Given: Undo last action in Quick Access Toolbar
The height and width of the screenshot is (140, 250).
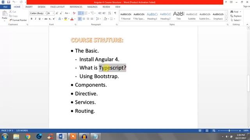Looking at the screenshot, I should 14,2.
